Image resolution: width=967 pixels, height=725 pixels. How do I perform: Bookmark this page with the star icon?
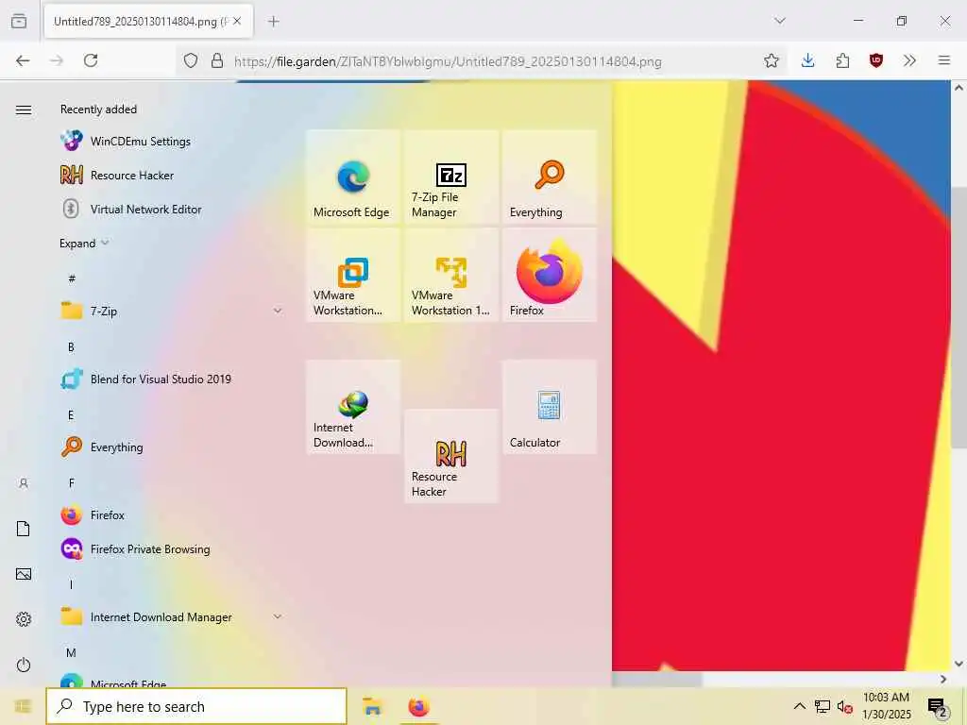point(771,60)
